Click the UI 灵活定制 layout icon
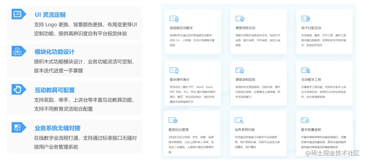The image size is (365, 162). click(19, 14)
